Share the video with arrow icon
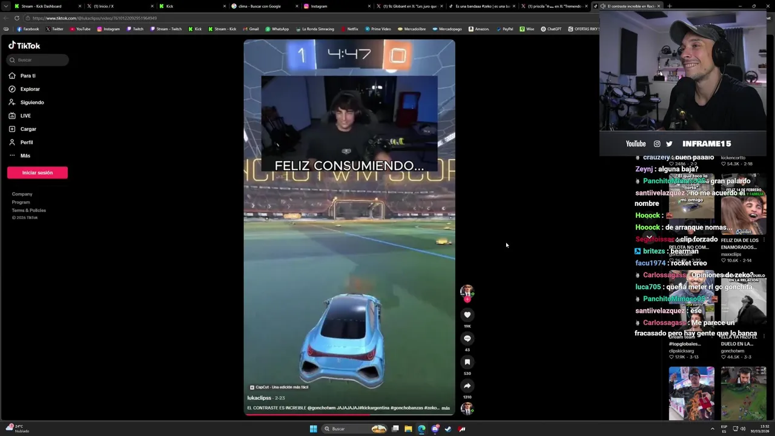775x436 pixels. tap(467, 386)
